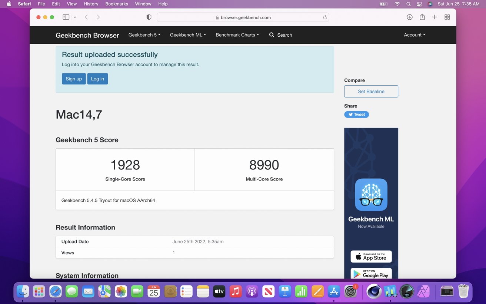Check the battery status icon
The height and width of the screenshot is (304, 486).
click(x=384, y=4)
